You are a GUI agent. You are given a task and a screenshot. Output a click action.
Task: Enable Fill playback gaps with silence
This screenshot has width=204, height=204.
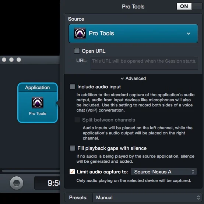73,148
